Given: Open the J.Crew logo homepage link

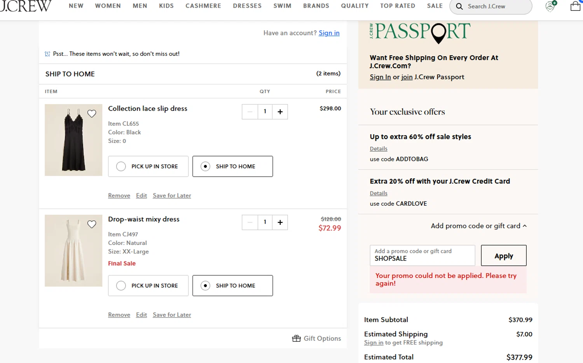Looking at the screenshot, I should 26,6.
